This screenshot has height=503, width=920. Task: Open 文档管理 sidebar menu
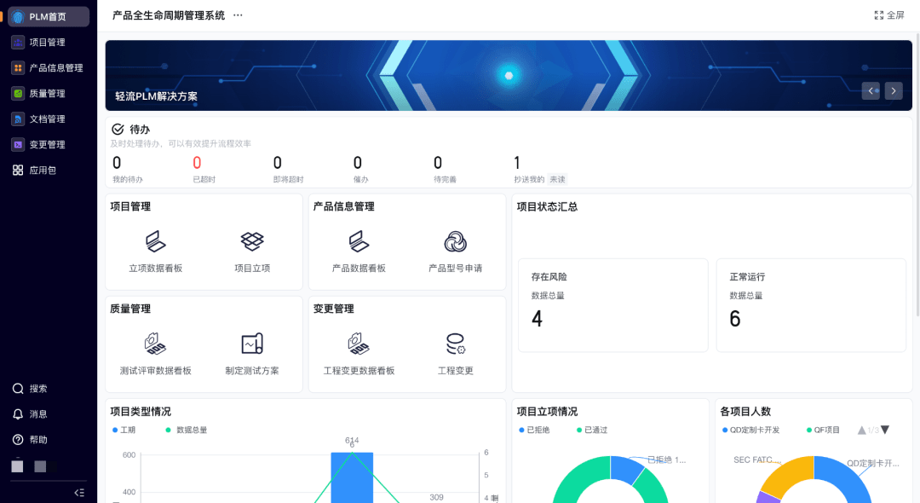[48, 119]
